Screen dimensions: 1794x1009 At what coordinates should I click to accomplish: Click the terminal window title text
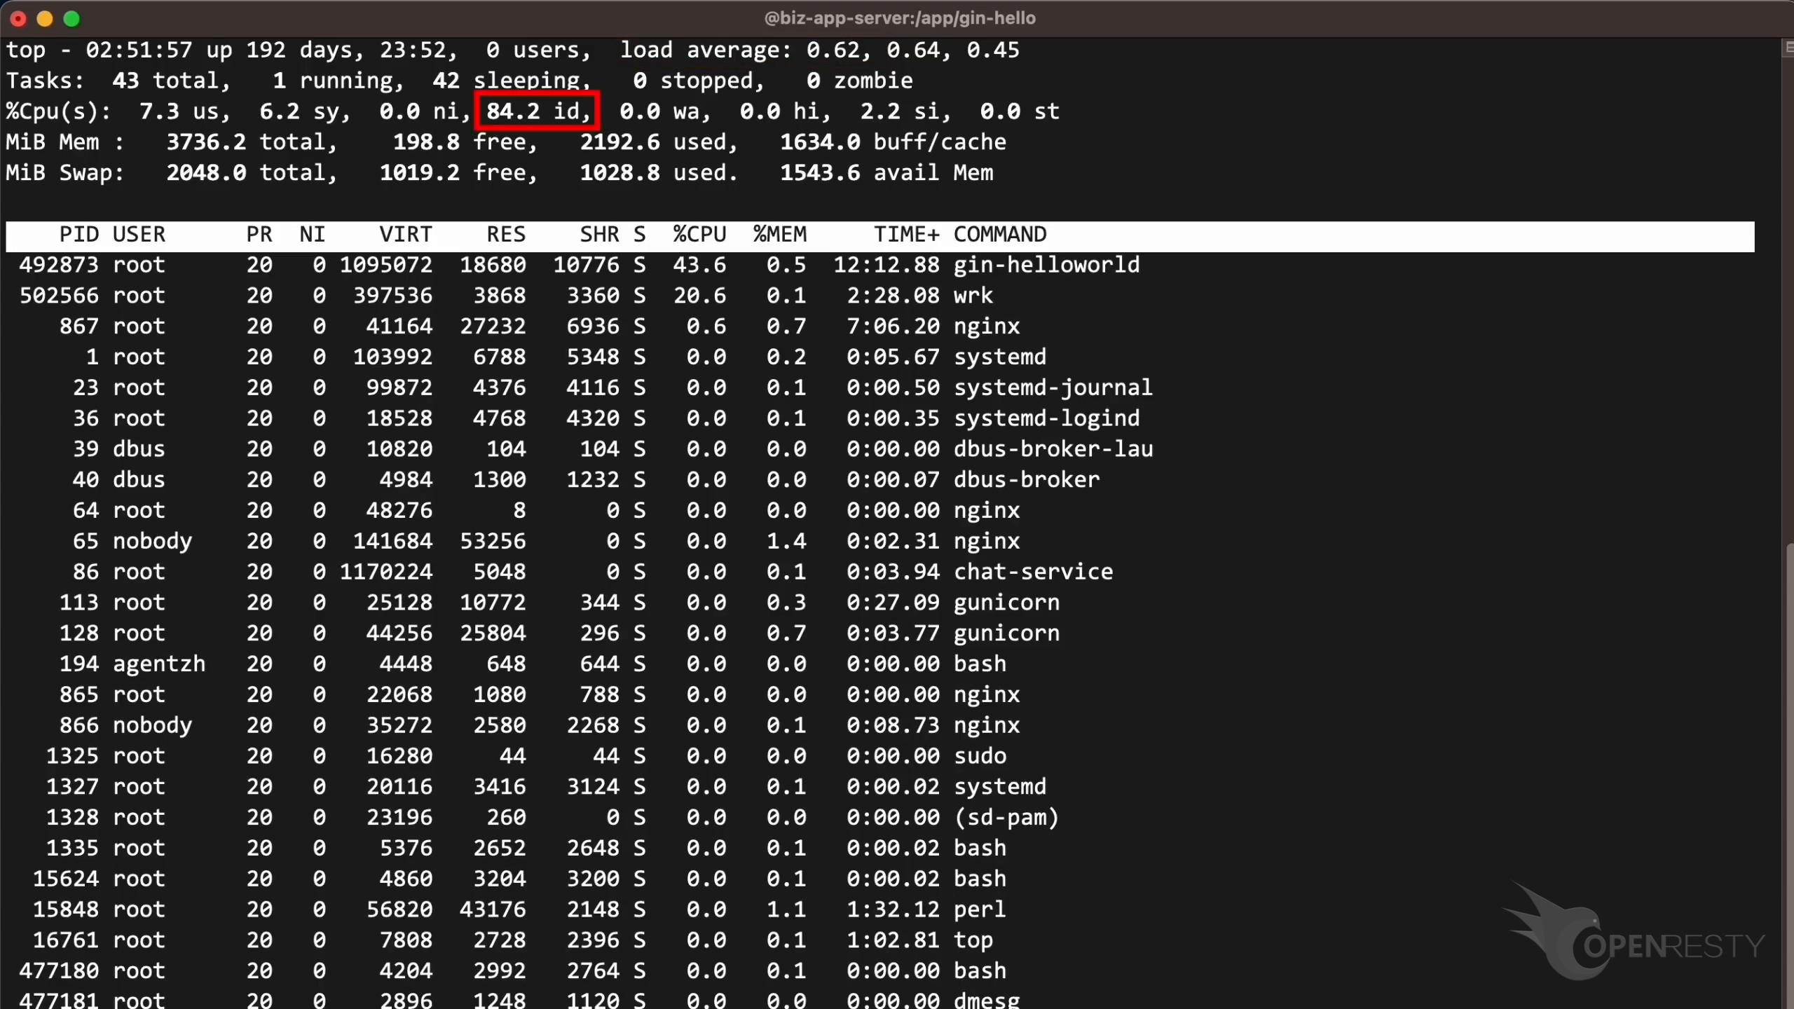pyautogui.click(x=899, y=18)
